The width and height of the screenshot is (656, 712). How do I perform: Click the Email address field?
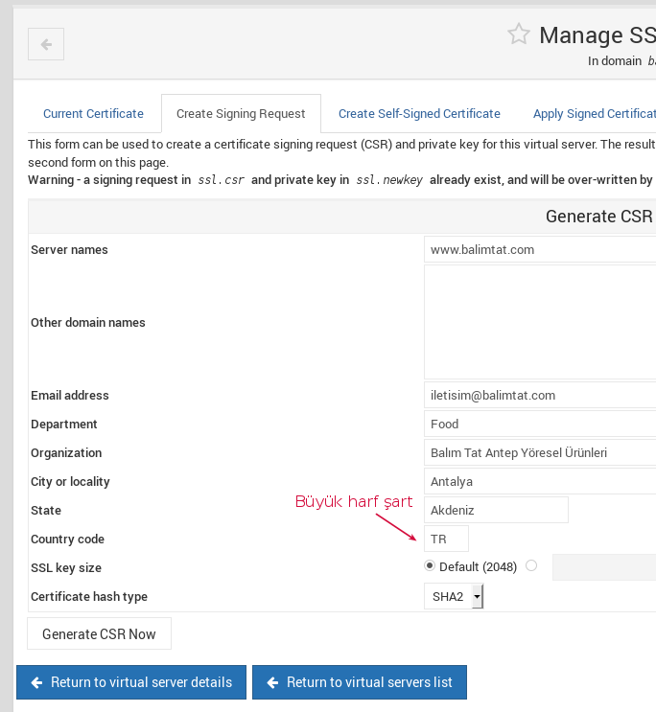(x=539, y=395)
